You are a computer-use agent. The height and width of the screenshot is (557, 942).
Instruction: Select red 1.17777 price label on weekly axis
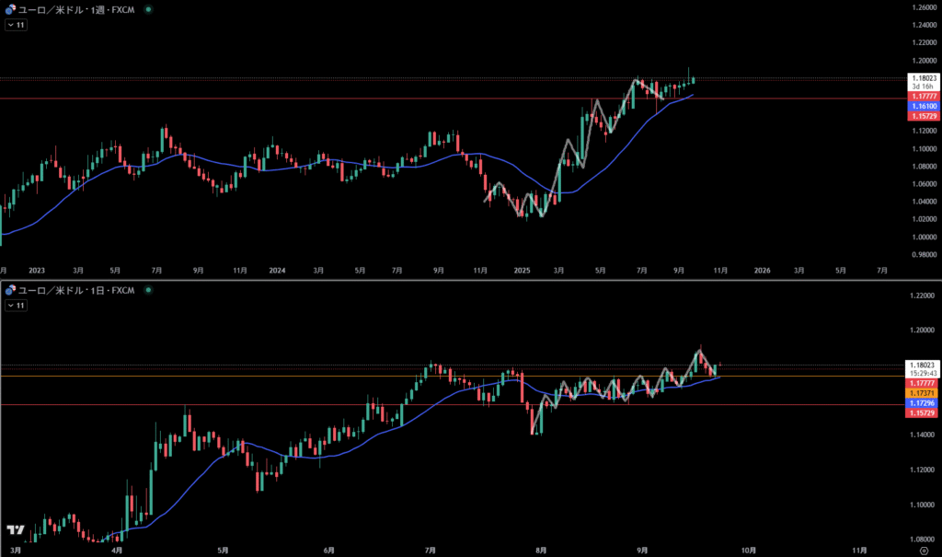click(923, 97)
